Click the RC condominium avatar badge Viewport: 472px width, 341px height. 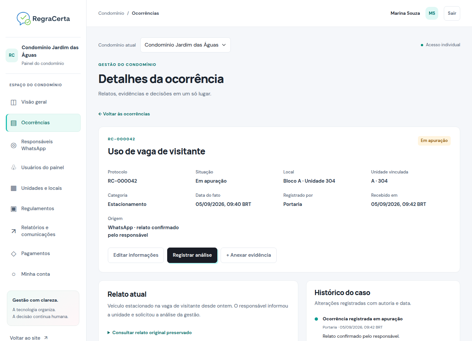tap(12, 55)
